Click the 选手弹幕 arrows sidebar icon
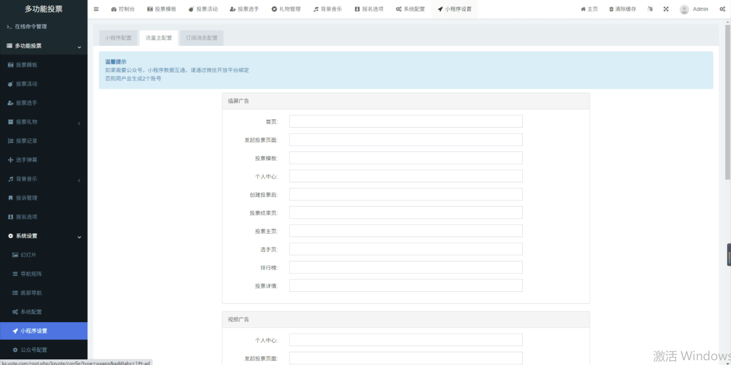 [10, 160]
